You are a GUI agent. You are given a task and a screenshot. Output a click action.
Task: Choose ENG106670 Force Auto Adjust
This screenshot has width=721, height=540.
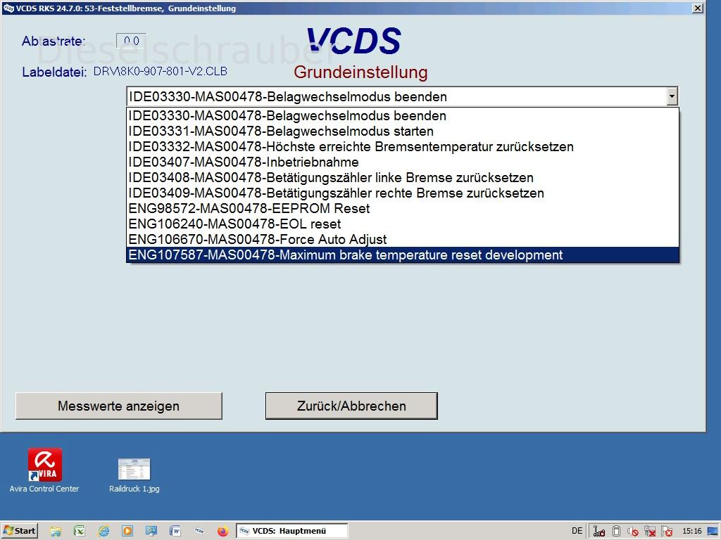click(402, 240)
